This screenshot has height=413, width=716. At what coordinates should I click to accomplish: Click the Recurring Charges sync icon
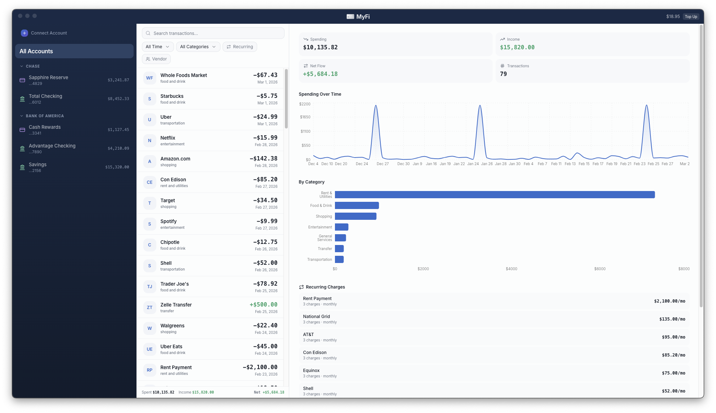[301, 287]
